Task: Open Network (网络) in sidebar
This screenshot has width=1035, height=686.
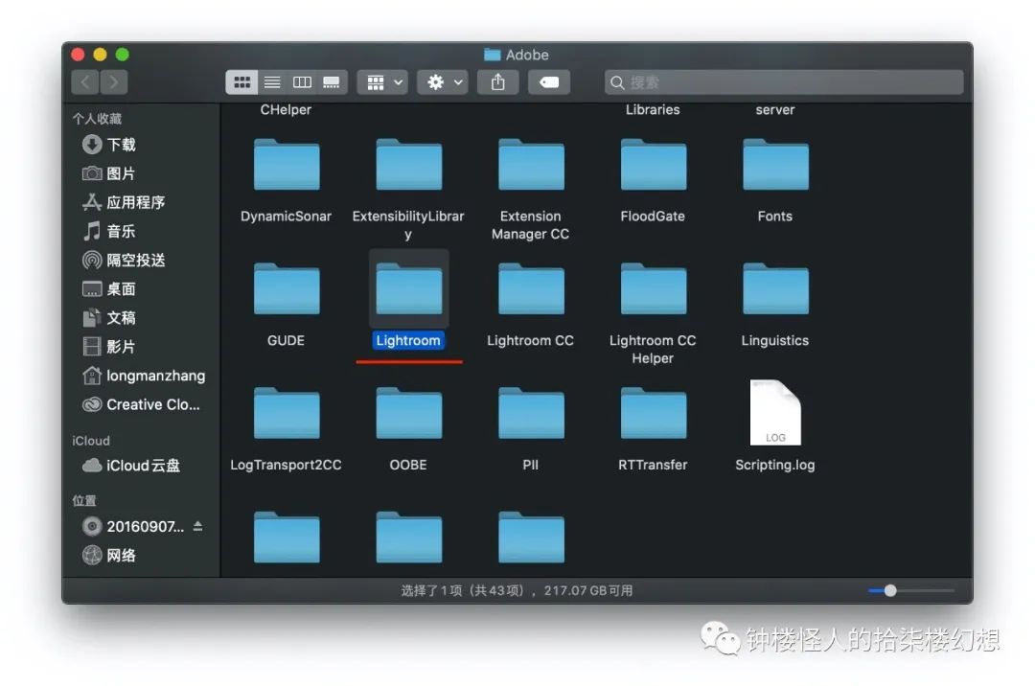Action: (109, 556)
